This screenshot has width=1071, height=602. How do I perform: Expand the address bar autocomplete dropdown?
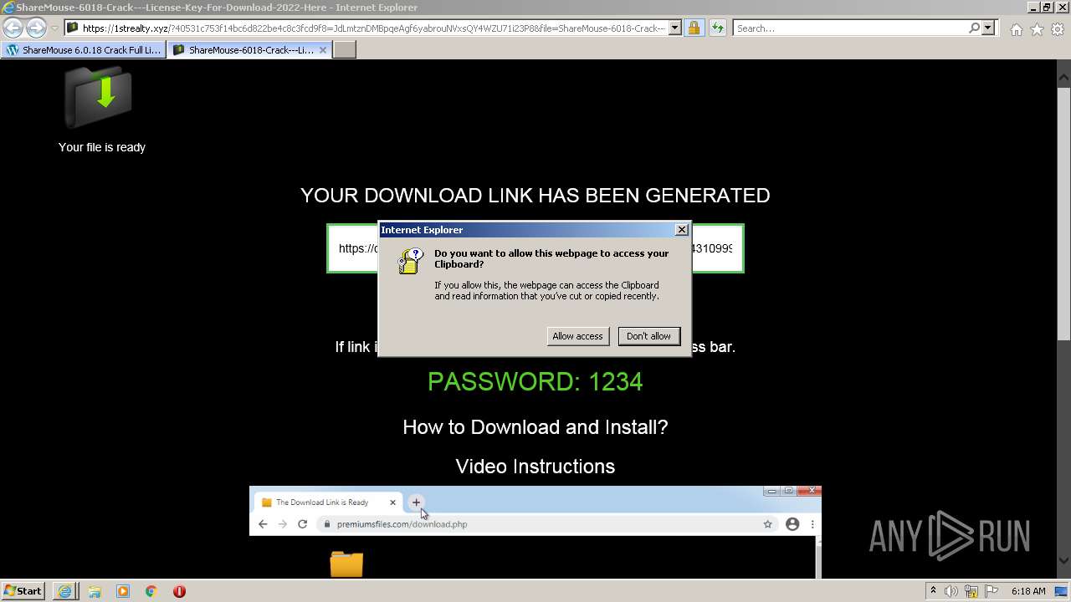675,28
